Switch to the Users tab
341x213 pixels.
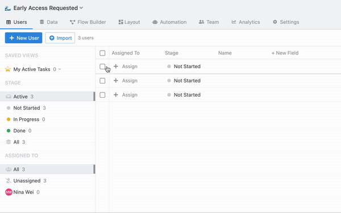coord(16,22)
